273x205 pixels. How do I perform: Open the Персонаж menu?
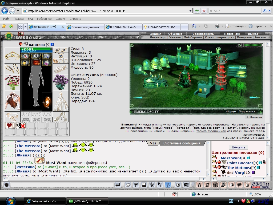pyautogui.click(x=232, y=34)
